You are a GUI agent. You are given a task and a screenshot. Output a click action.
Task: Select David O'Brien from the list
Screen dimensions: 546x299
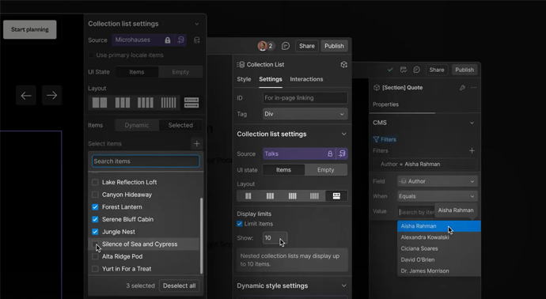point(438,259)
